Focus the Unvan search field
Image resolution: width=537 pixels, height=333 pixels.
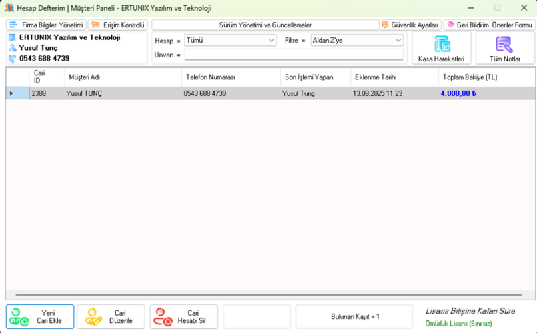tap(294, 55)
